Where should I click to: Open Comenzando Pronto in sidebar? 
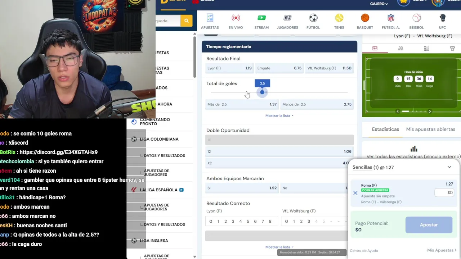(155, 122)
